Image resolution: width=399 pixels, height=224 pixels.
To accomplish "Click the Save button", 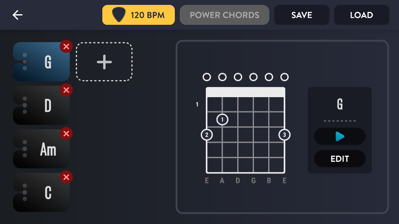I will [x=302, y=15].
